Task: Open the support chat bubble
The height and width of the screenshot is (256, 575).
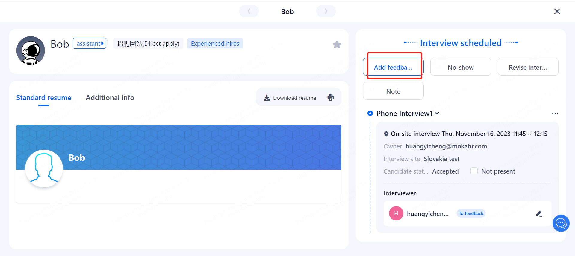Action: (561, 223)
